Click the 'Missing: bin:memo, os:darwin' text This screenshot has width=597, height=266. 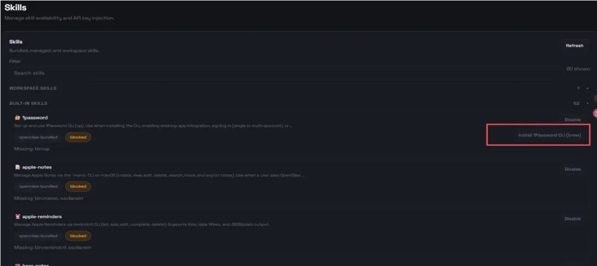coord(49,198)
